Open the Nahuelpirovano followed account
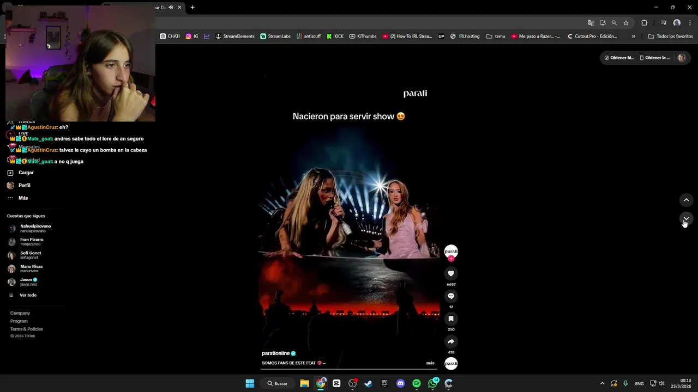698x392 pixels. (x=30, y=229)
